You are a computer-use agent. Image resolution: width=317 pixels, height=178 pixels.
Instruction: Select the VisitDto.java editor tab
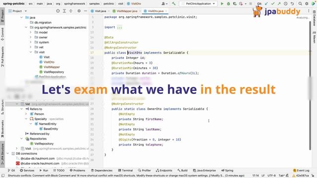(x=155, y=11)
